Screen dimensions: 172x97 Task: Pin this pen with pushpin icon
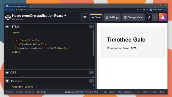coord(149,17)
